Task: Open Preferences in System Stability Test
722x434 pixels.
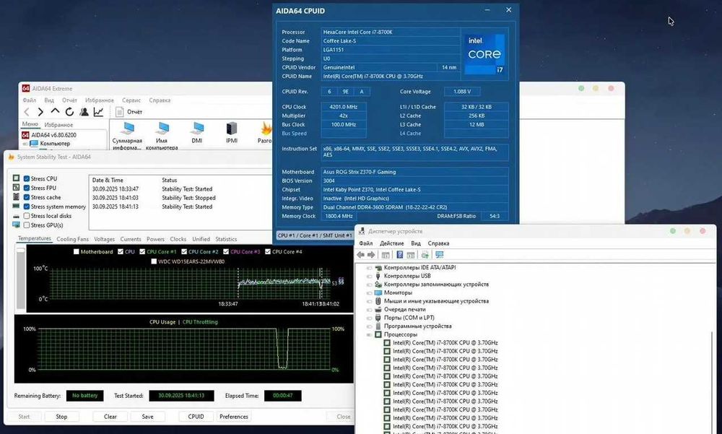Action: pyautogui.click(x=233, y=417)
